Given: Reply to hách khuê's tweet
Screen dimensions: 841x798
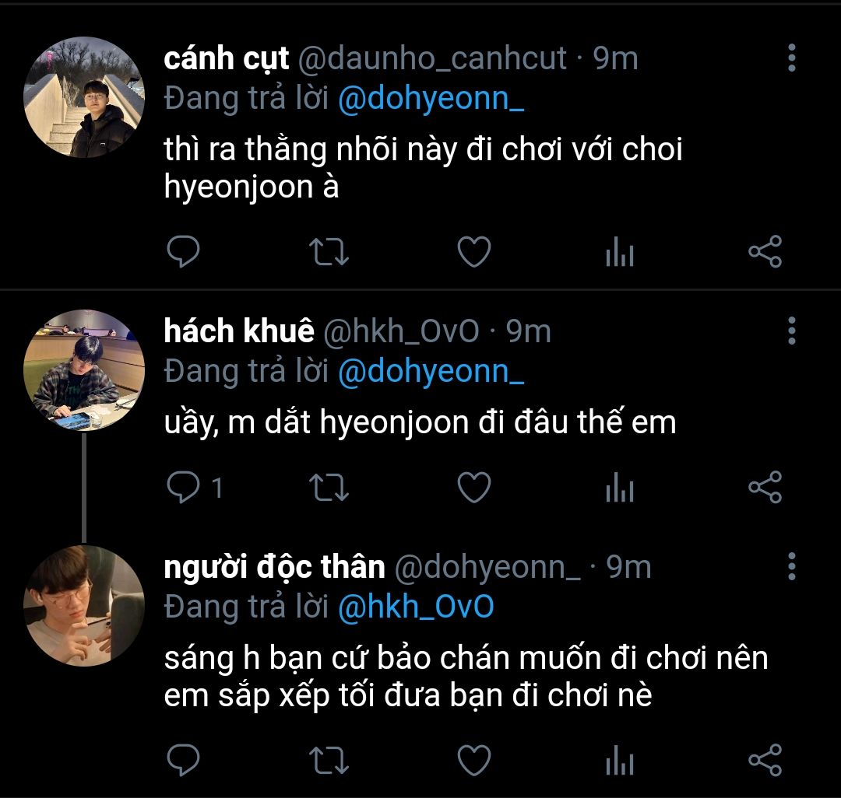Looking at the screenshot, I should [185, 487].
